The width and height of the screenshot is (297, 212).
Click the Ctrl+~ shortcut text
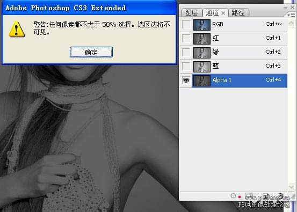pyautogui.click(x=273, y=24)
